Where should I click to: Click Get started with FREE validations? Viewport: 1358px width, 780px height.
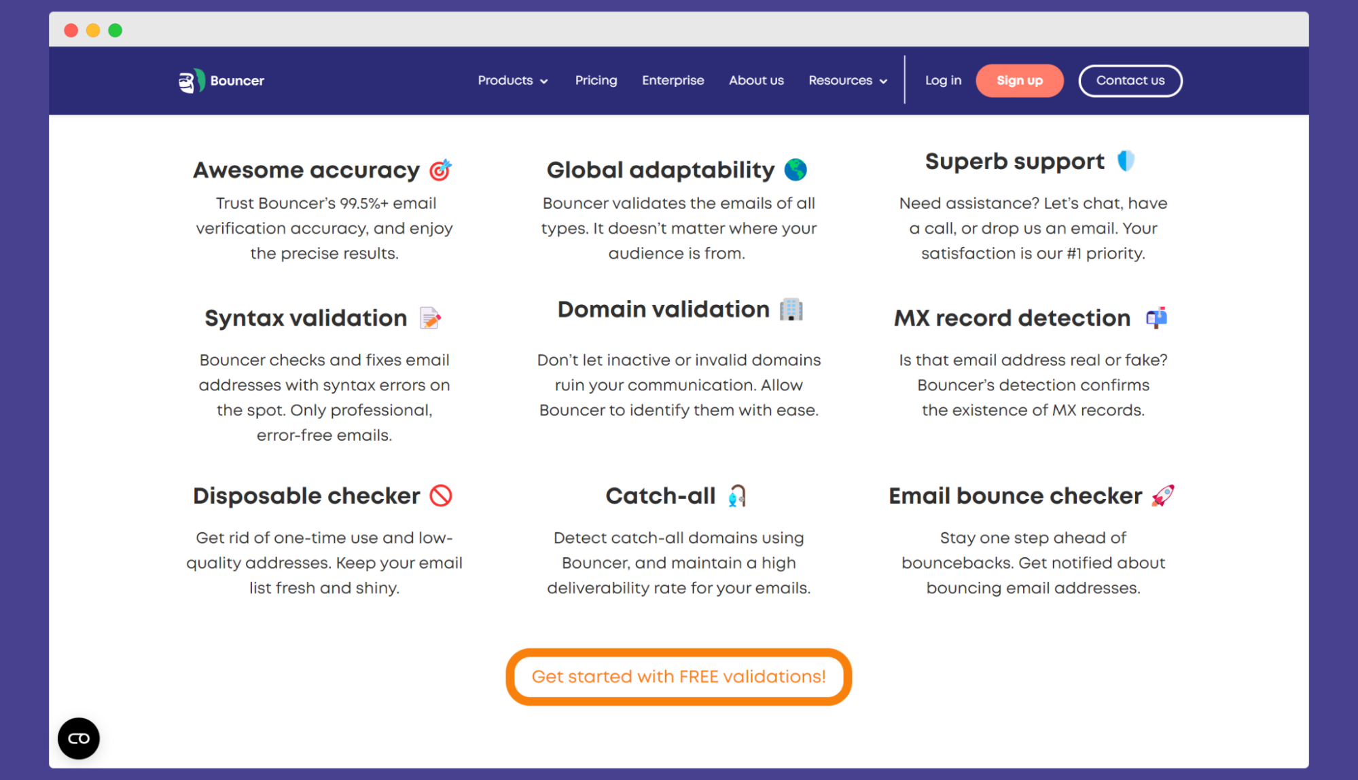point(679,675)
